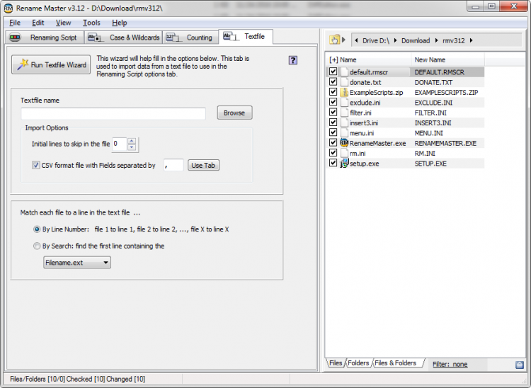Click the folder hand icon in path bar
531x388 pixels.
(x=334, y=40)
